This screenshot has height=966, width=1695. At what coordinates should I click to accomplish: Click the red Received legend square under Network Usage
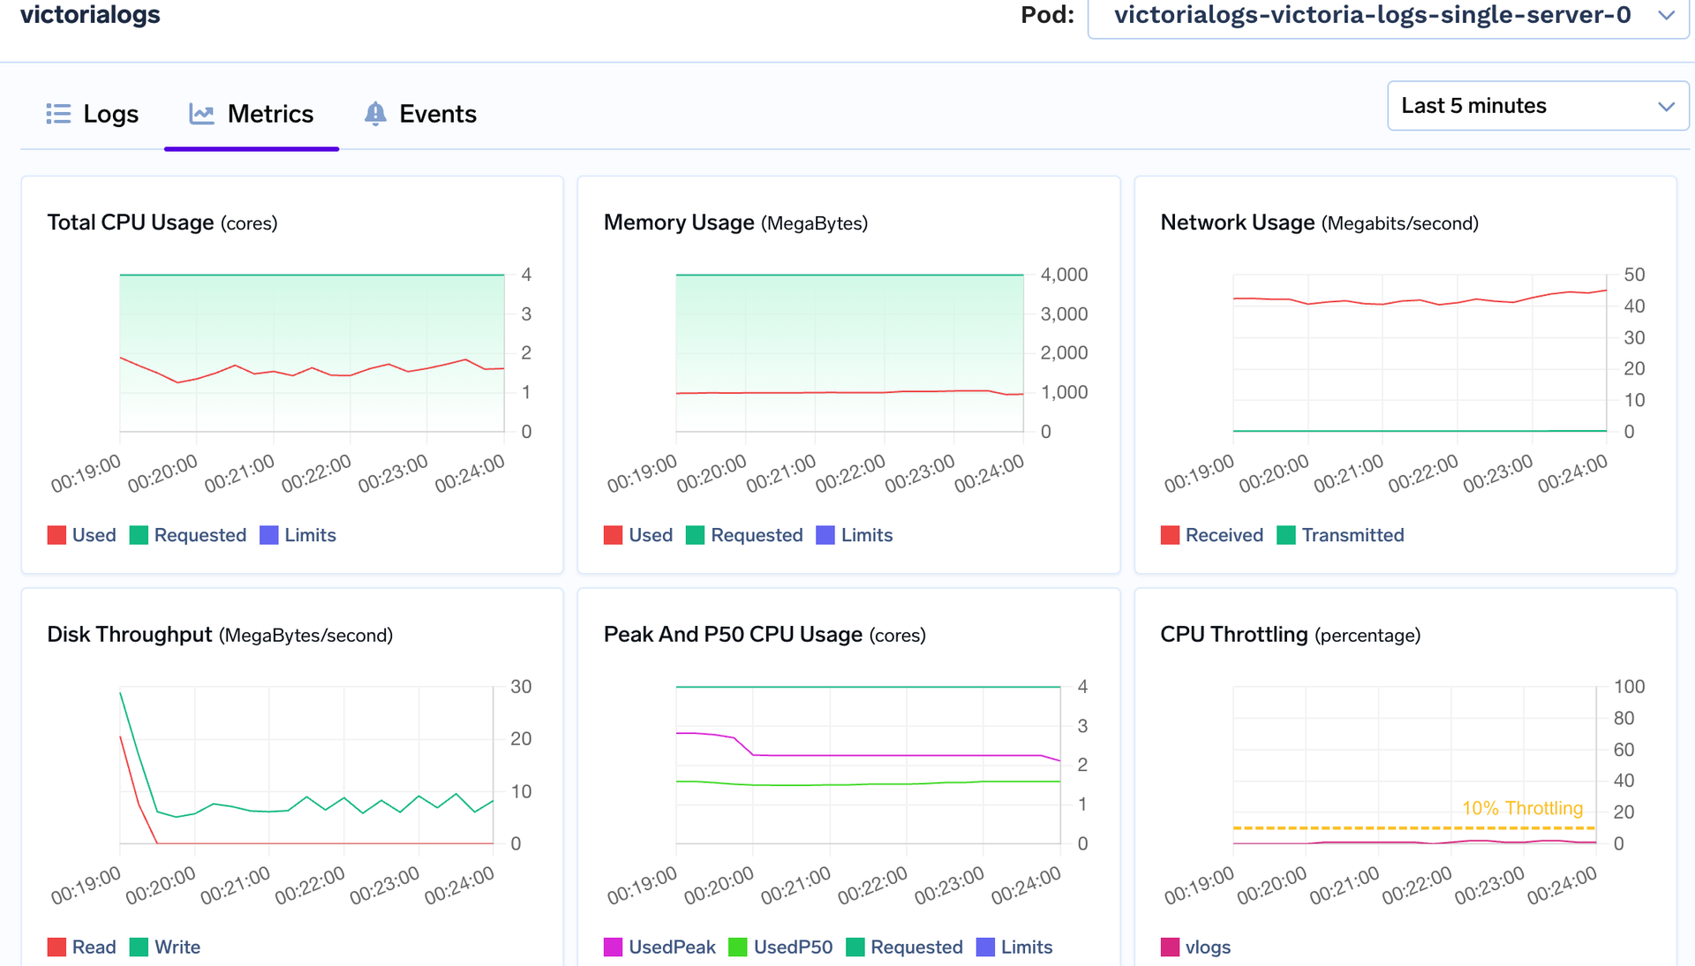[x=1170, y=534]
